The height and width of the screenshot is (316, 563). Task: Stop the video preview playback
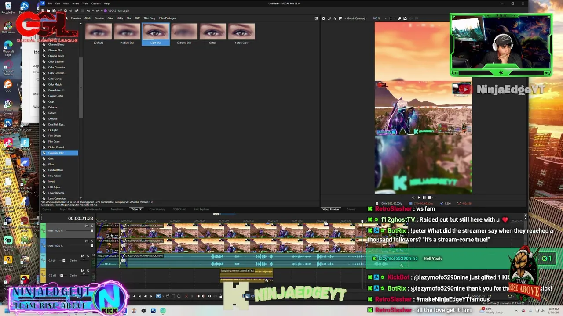(x=429, y=197)
